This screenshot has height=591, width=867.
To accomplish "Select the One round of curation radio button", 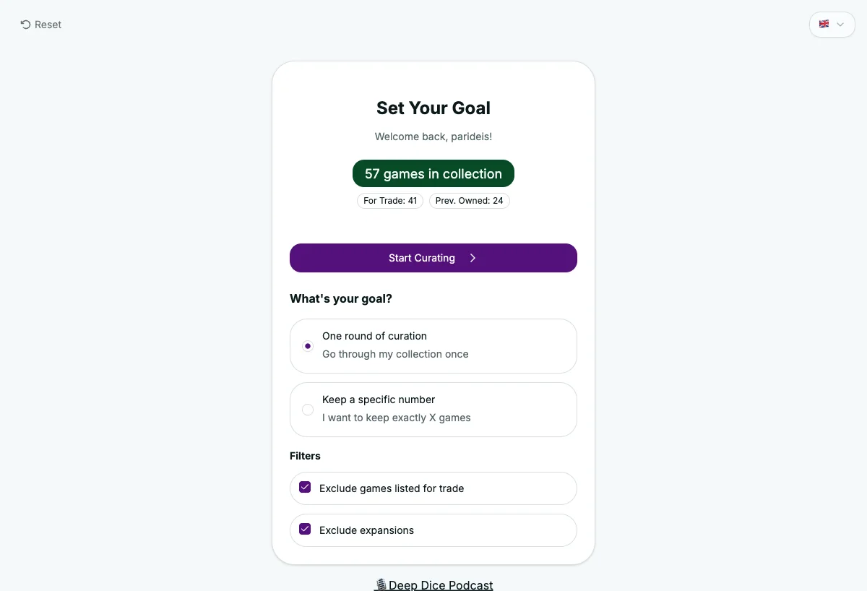I will click(x=308, y=345).
